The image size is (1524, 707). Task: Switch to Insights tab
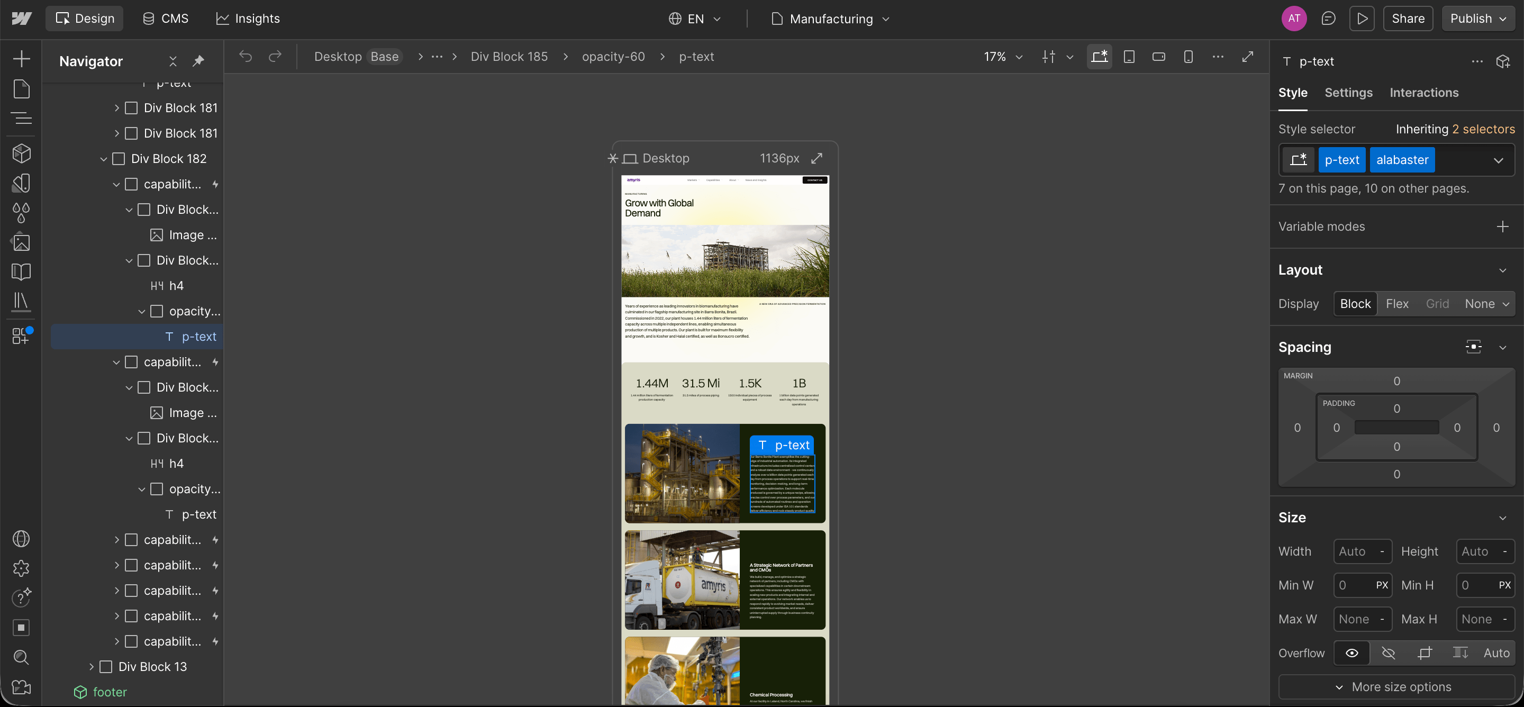click(248, 19)
